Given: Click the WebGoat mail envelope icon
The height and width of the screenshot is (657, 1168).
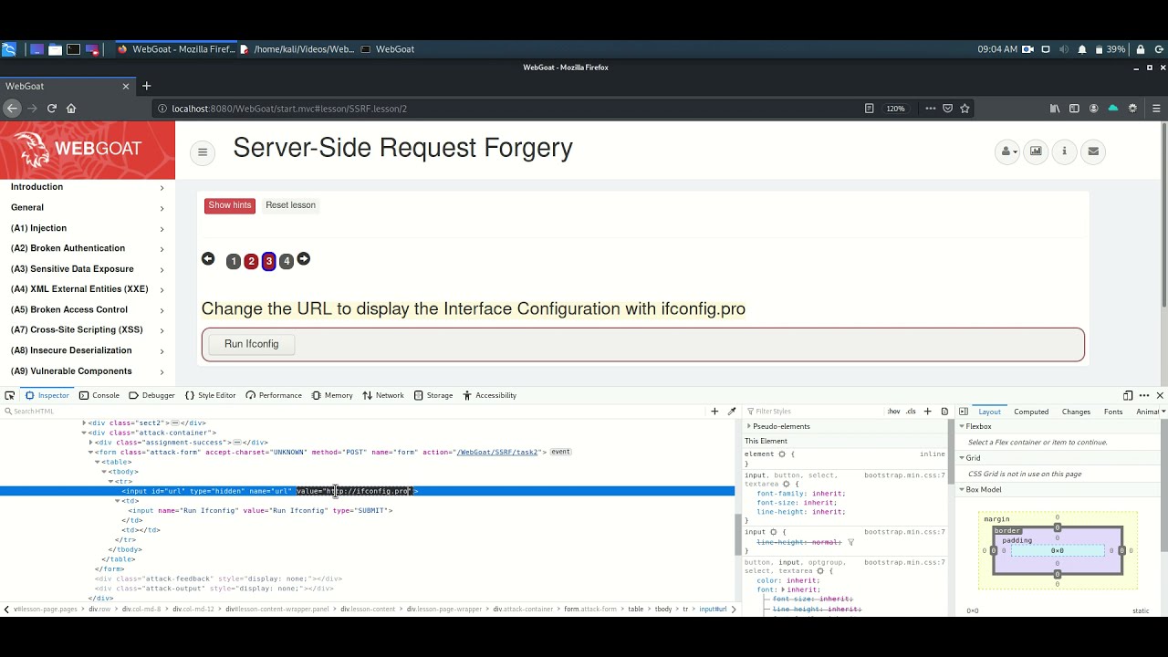Looking at the screenshot, I should point(1093,151).
